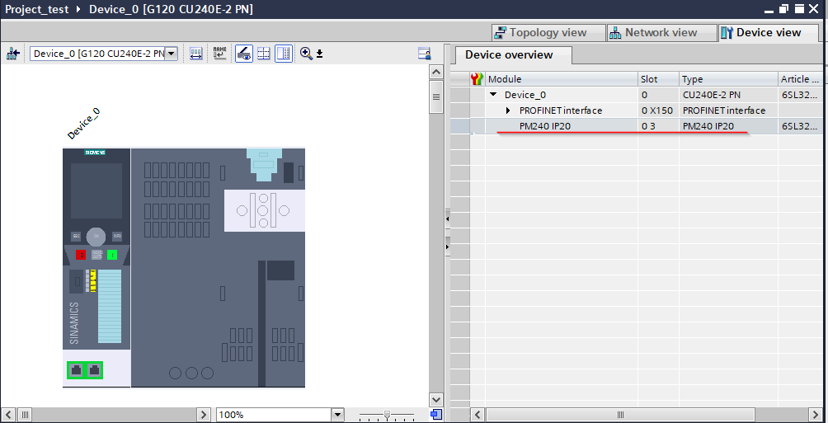Click the overview navigation icon at bottom

click(x=436, y=415)
